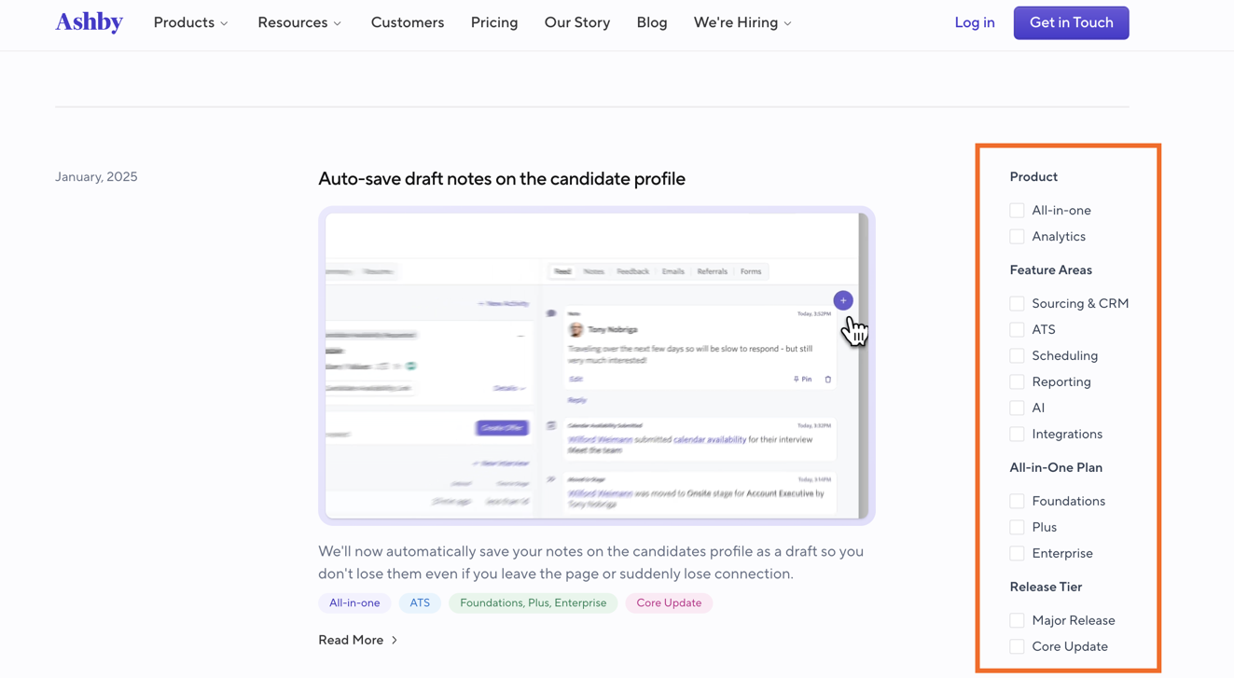The width and height of the screenshot is (1234, 678).
Task: Toggle the Core Update filter checkbox
Action: 1017,647
